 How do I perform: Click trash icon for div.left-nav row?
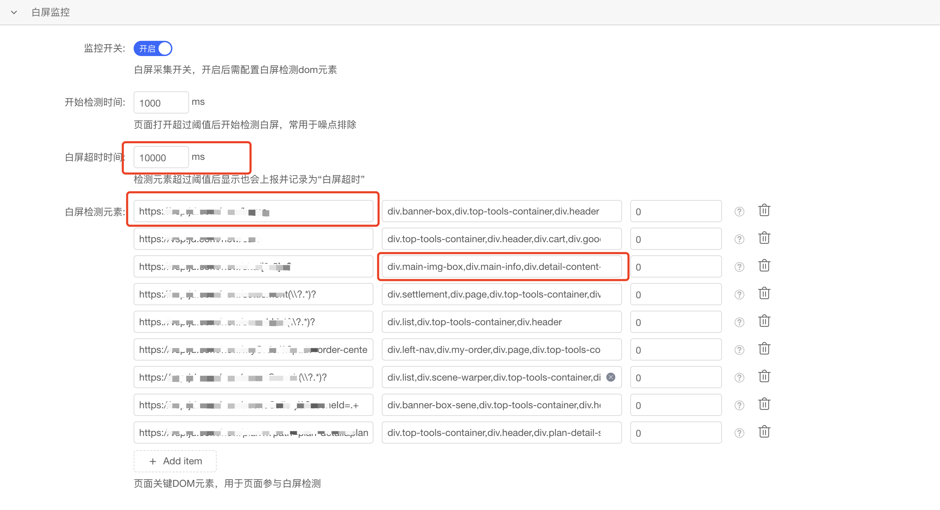[764, 349]
